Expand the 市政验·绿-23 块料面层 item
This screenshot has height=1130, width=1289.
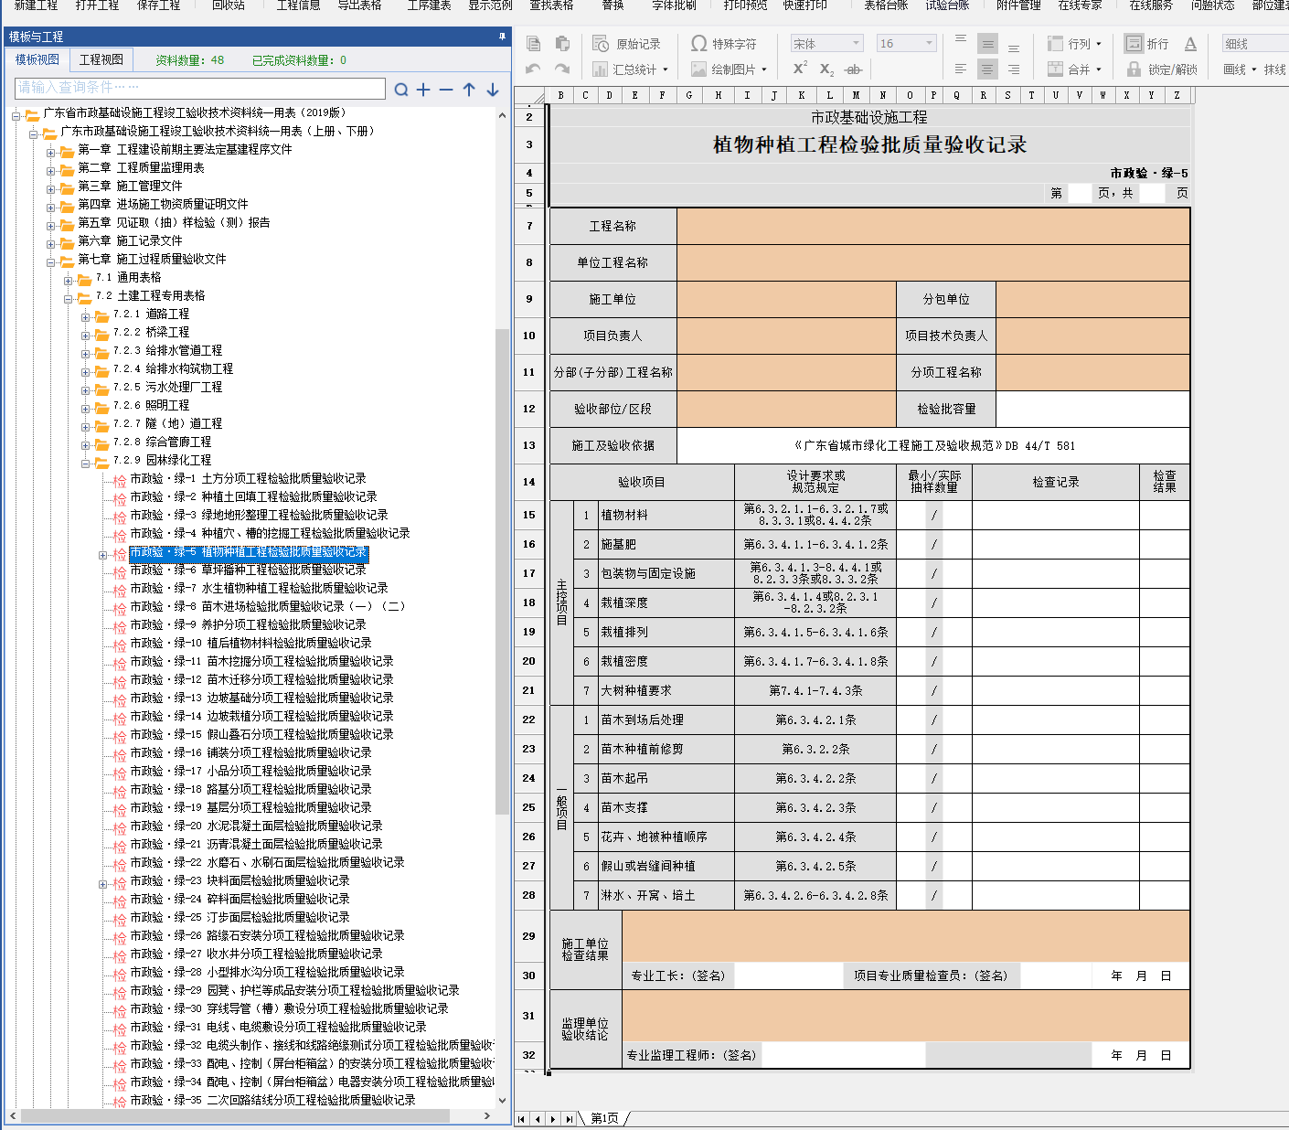tap(103, 884)
